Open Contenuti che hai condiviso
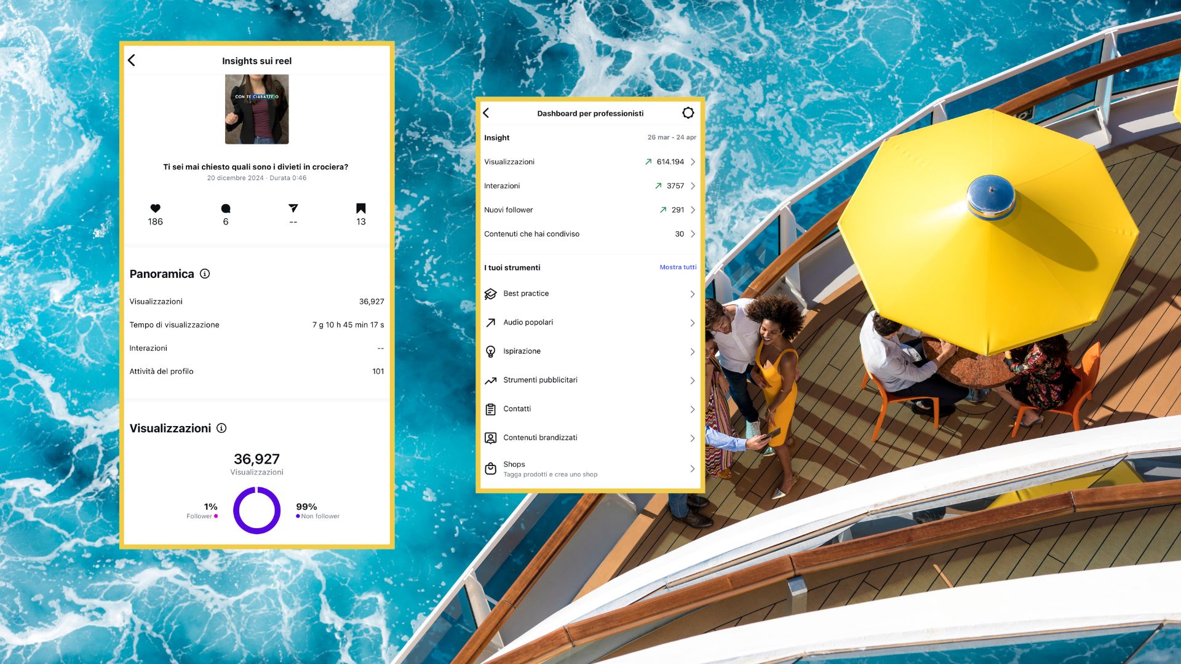 click(531, 234)
